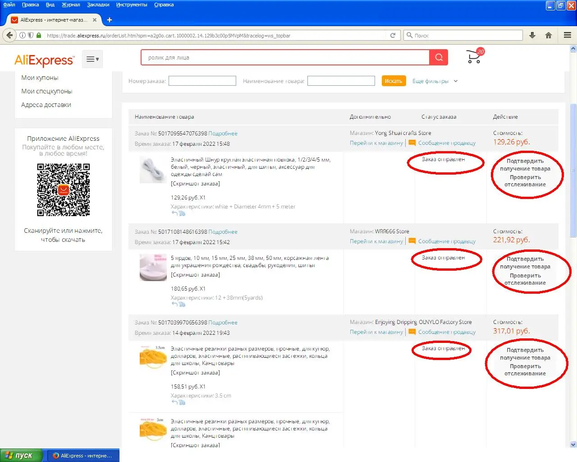Click the green padlock security icon

39,35
